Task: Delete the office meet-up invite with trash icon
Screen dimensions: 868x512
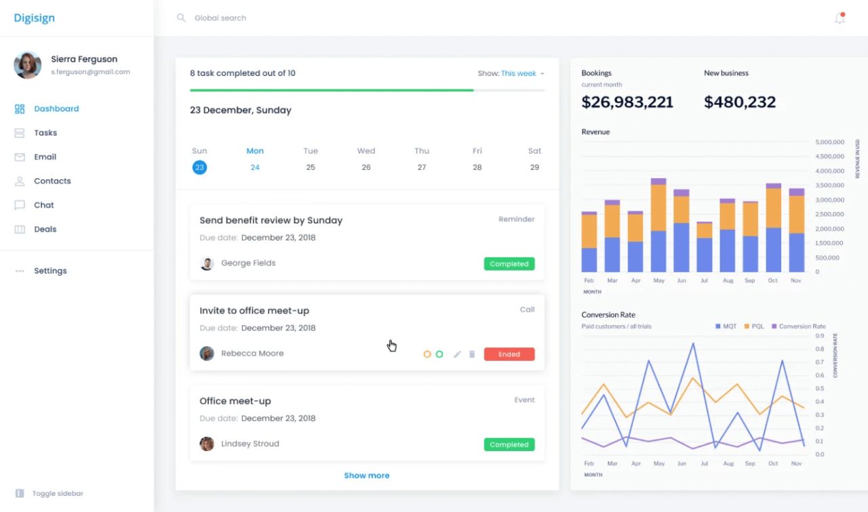Action: (x=472, y=354)
